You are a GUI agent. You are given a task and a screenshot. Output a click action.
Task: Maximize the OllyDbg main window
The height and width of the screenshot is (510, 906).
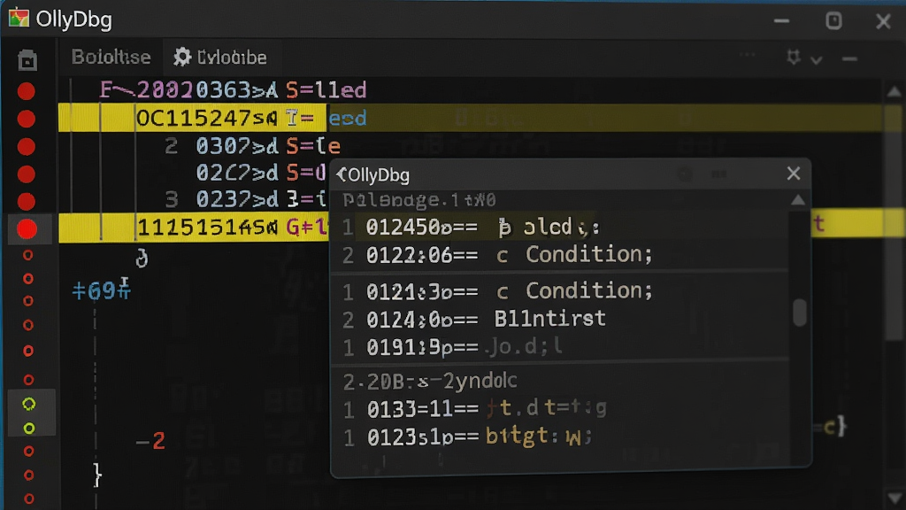point(833,21)
